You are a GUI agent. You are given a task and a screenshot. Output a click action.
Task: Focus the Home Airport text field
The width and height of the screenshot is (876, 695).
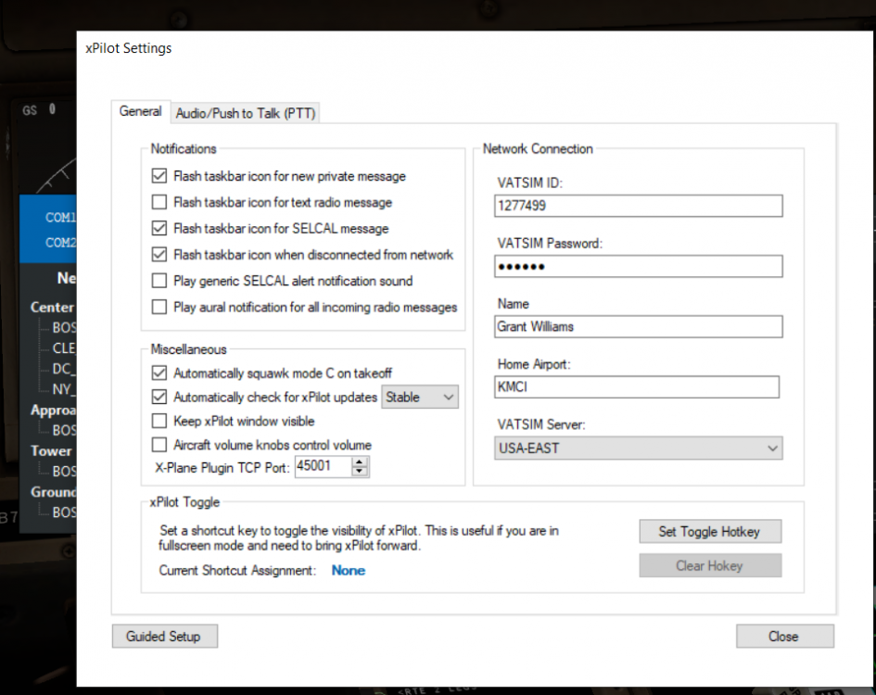[x=636, y=386]
